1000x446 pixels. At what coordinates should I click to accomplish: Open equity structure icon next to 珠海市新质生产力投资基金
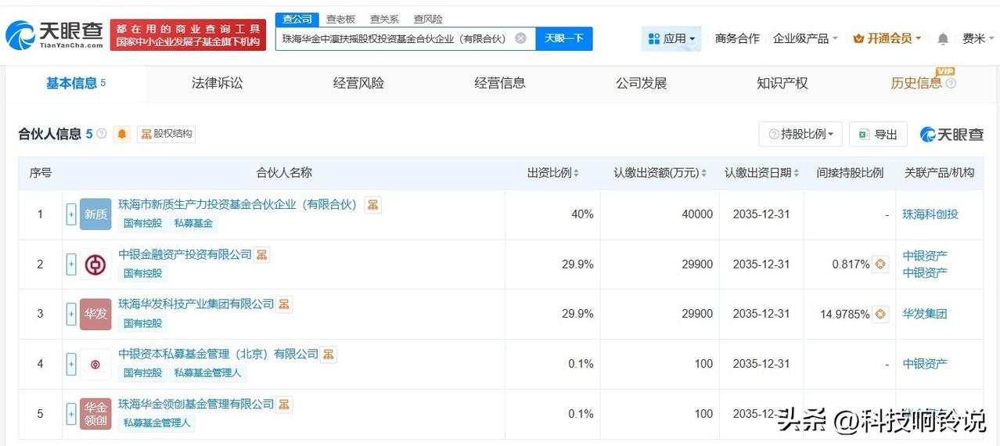click(373, 204)
